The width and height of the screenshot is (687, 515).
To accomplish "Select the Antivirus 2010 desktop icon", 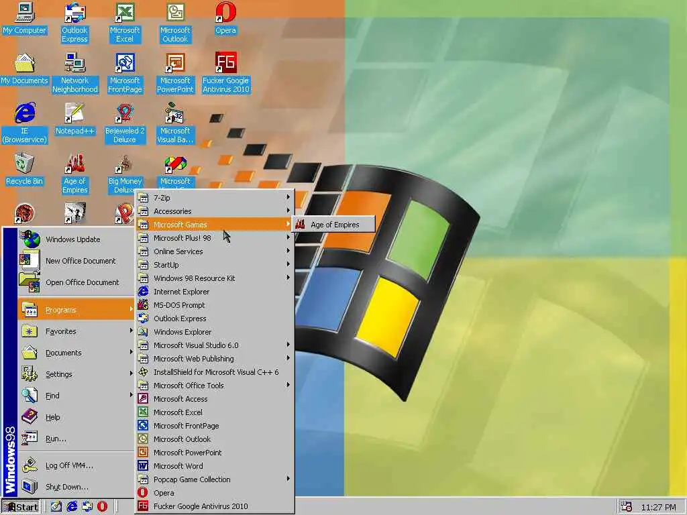I will click(225, 73).
